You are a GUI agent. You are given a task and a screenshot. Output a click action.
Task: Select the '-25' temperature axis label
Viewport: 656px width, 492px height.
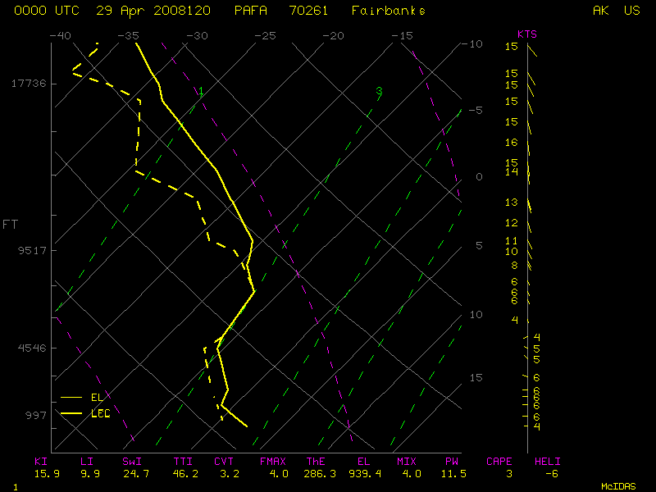(x=265, y=35)
